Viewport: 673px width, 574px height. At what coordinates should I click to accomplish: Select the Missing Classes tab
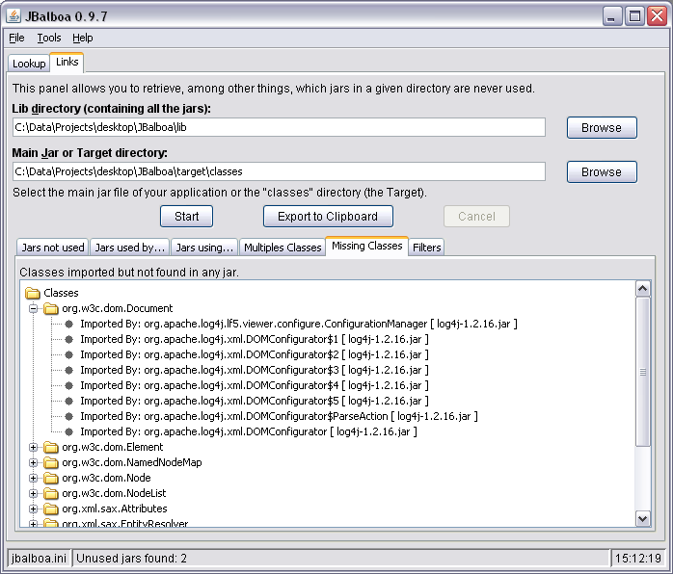(x=367, y=246)
